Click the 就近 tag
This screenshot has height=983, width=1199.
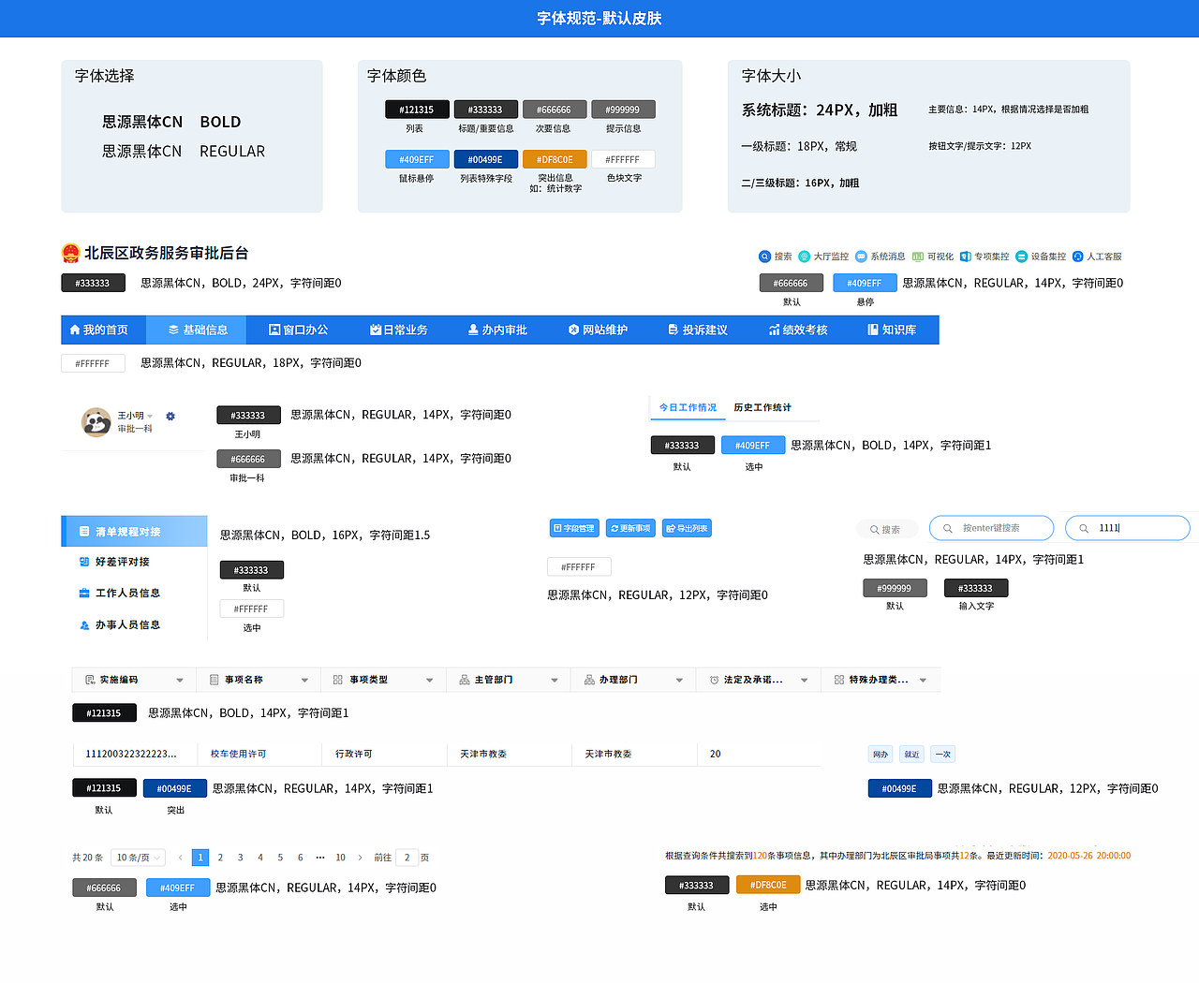coord(911,754)
